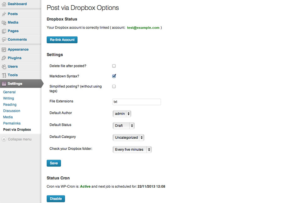Click the Post via Dropbox Options heading
Viewport: 302px width, 203px height.
coord(83,8)
